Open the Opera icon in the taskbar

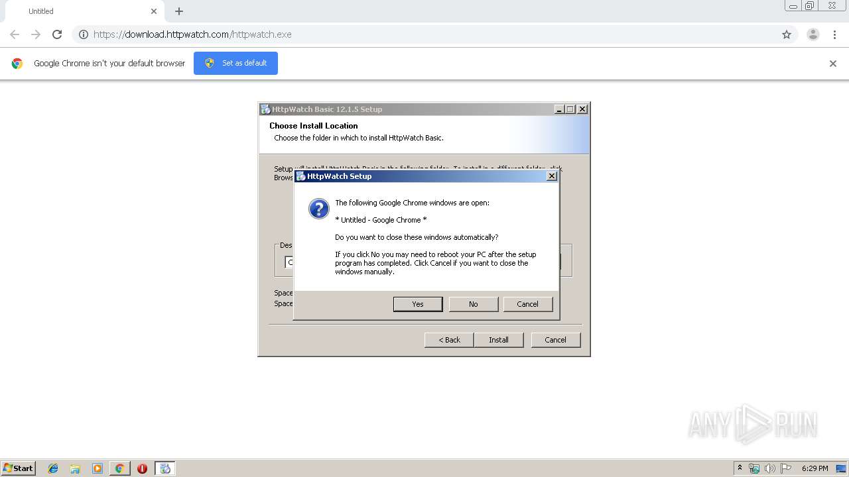pos(142,468)
